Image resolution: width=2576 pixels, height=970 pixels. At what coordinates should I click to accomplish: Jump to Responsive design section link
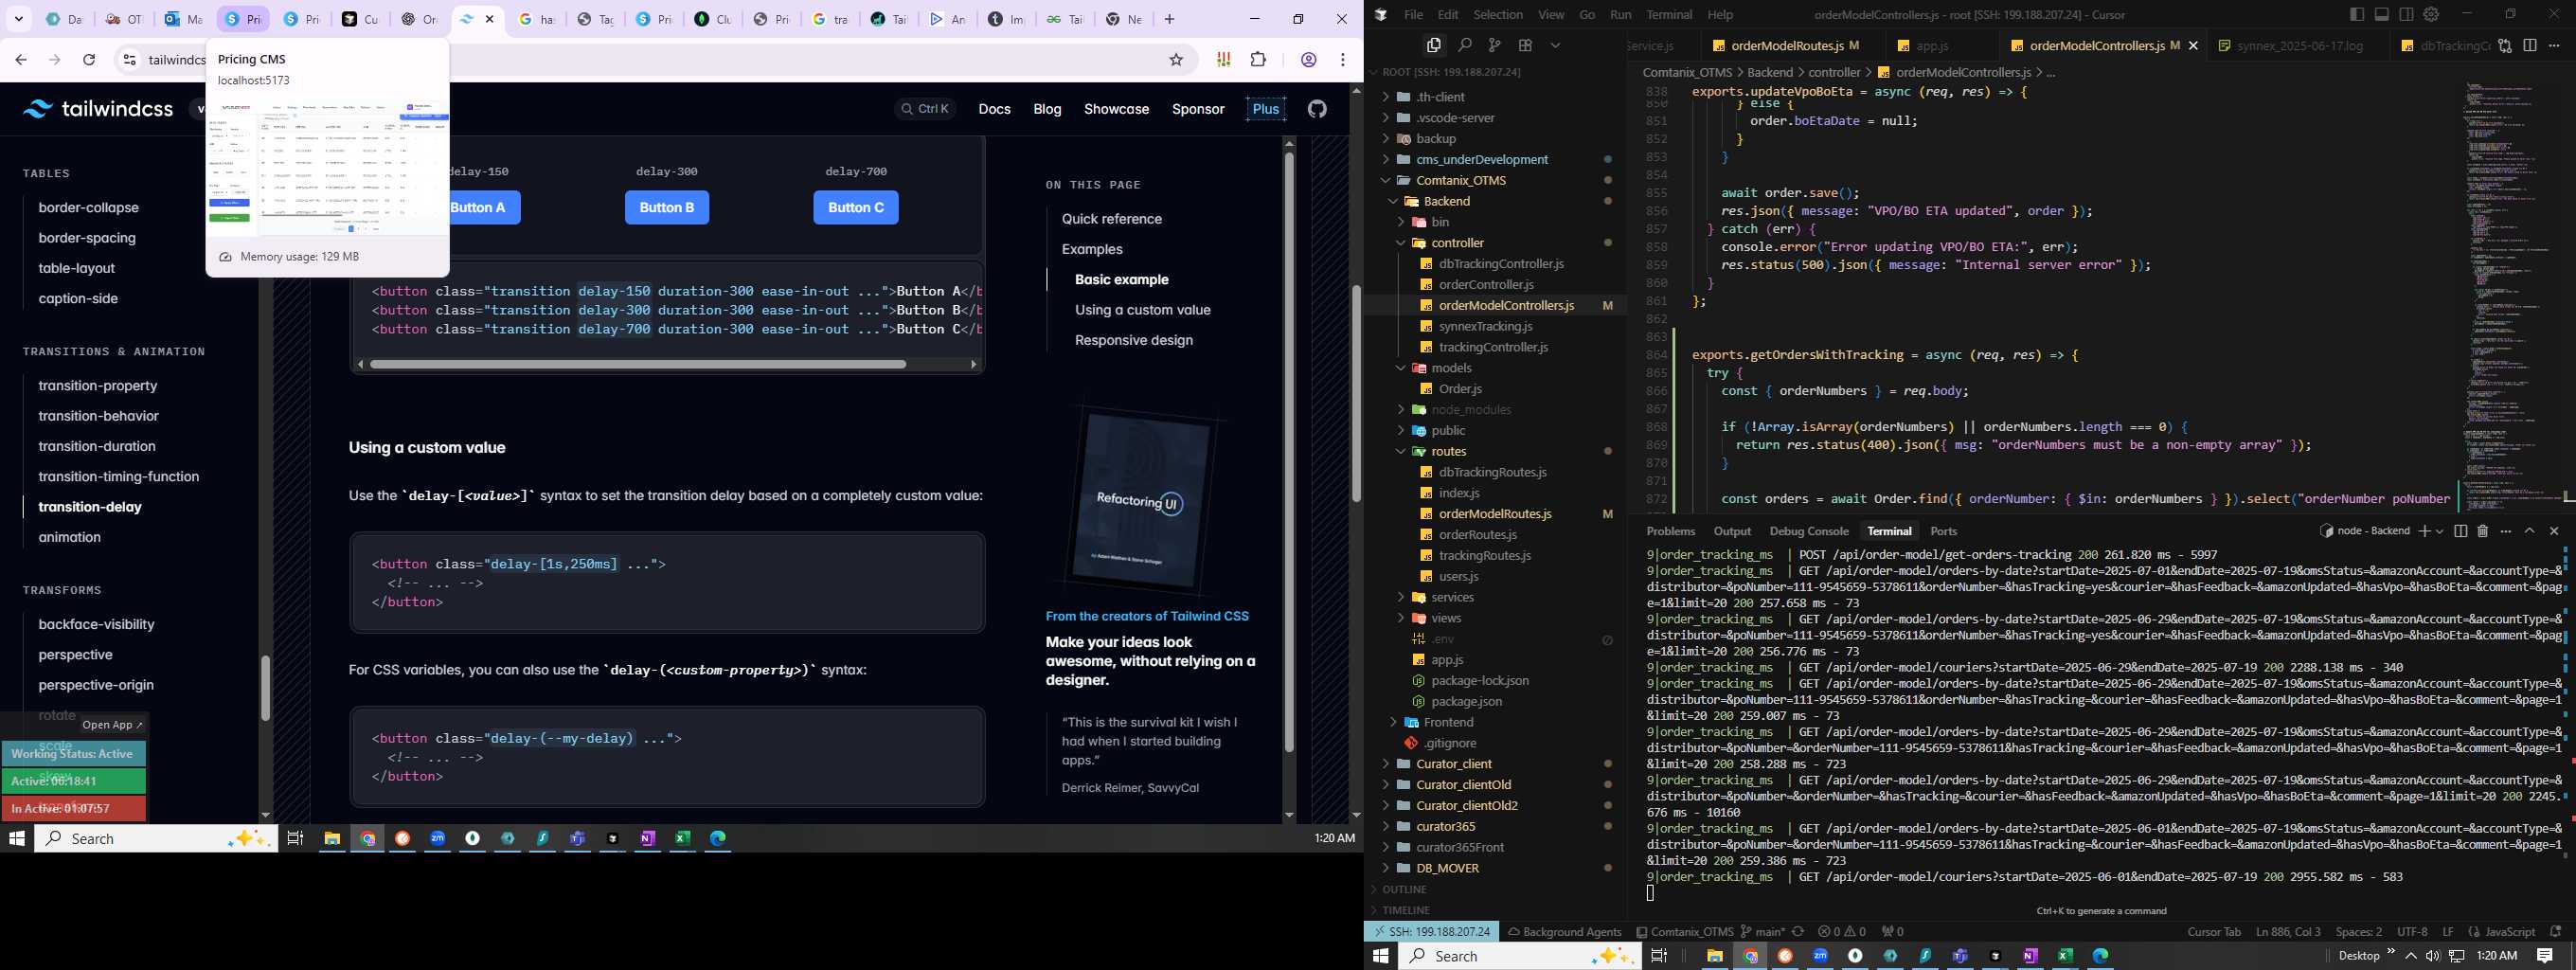point(1133,340)
